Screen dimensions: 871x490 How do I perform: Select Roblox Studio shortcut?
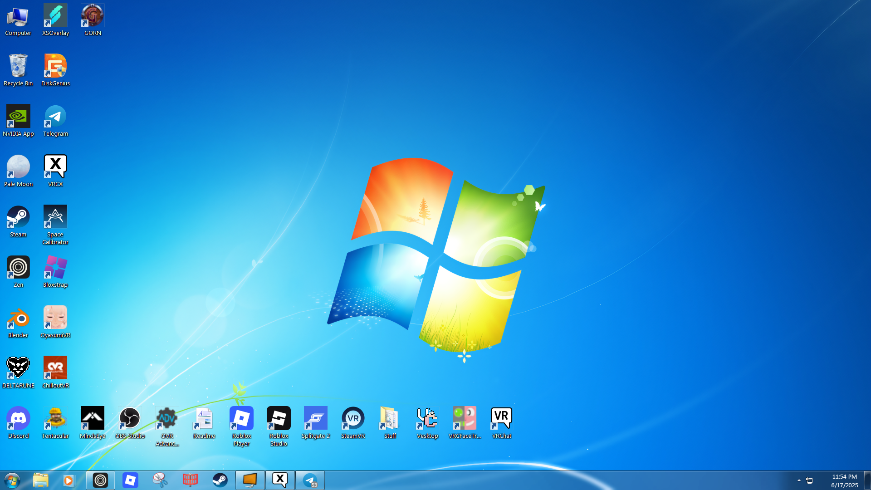(x=279, y=427)
